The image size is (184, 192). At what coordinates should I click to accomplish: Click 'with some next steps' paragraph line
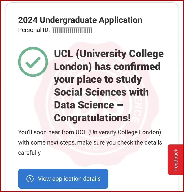click(90, 142)
